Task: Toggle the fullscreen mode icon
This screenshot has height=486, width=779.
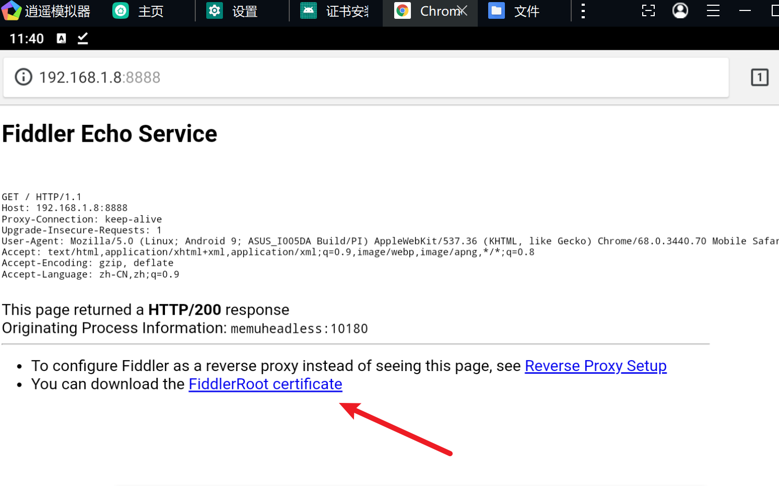Action: [x=648, y=11]
